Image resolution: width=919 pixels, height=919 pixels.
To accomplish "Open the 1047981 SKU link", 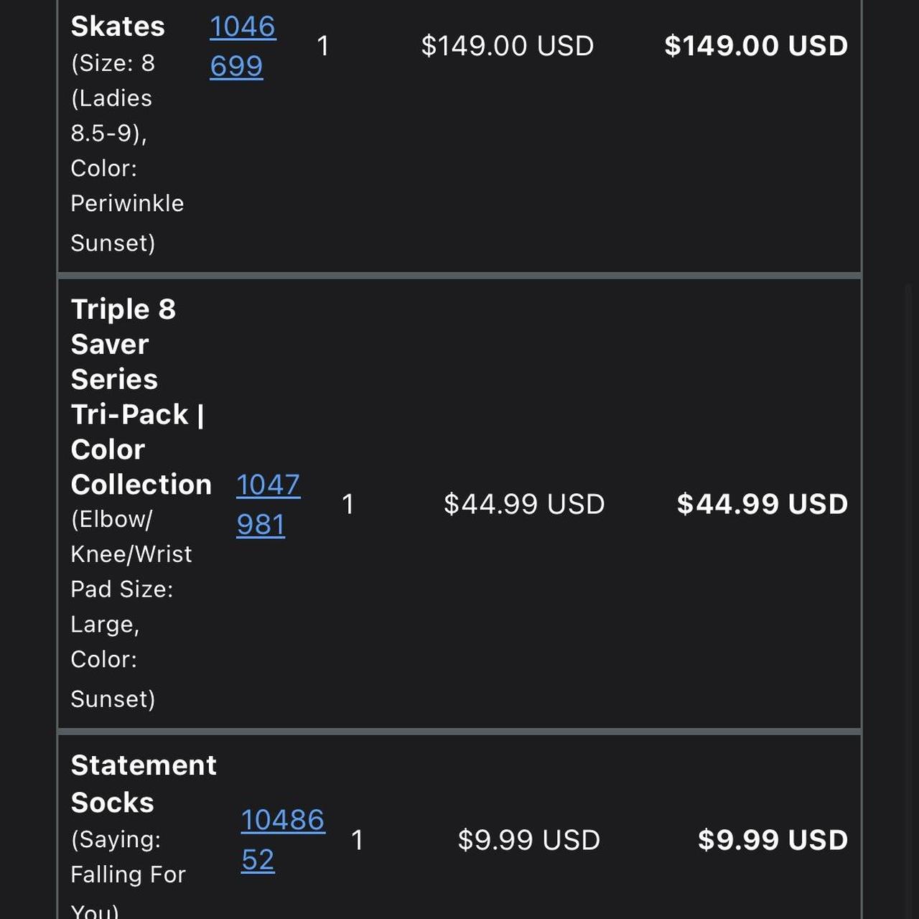I will pyautogui.click(x=267, y=504).
